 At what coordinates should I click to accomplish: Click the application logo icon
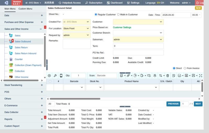(x=6, y=3)
